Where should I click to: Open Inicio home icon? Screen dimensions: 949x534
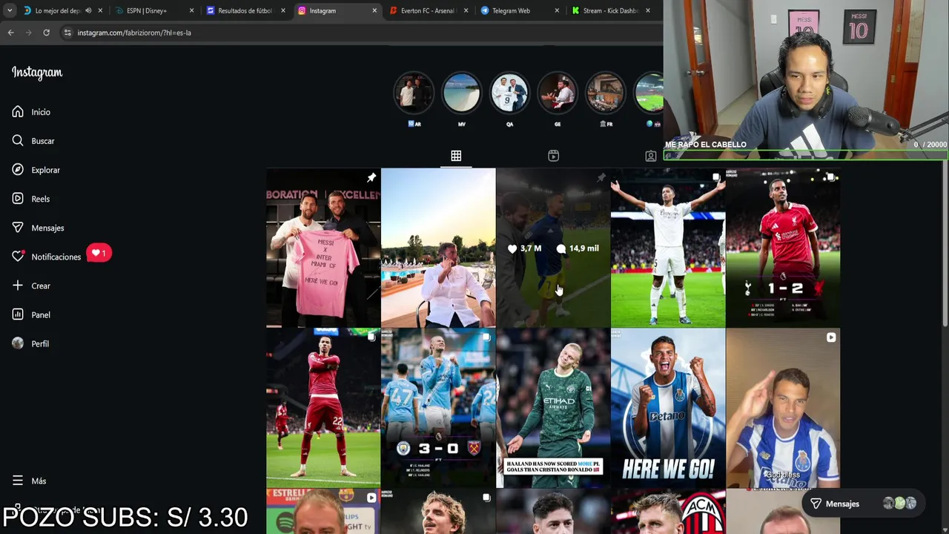point(18,112)
